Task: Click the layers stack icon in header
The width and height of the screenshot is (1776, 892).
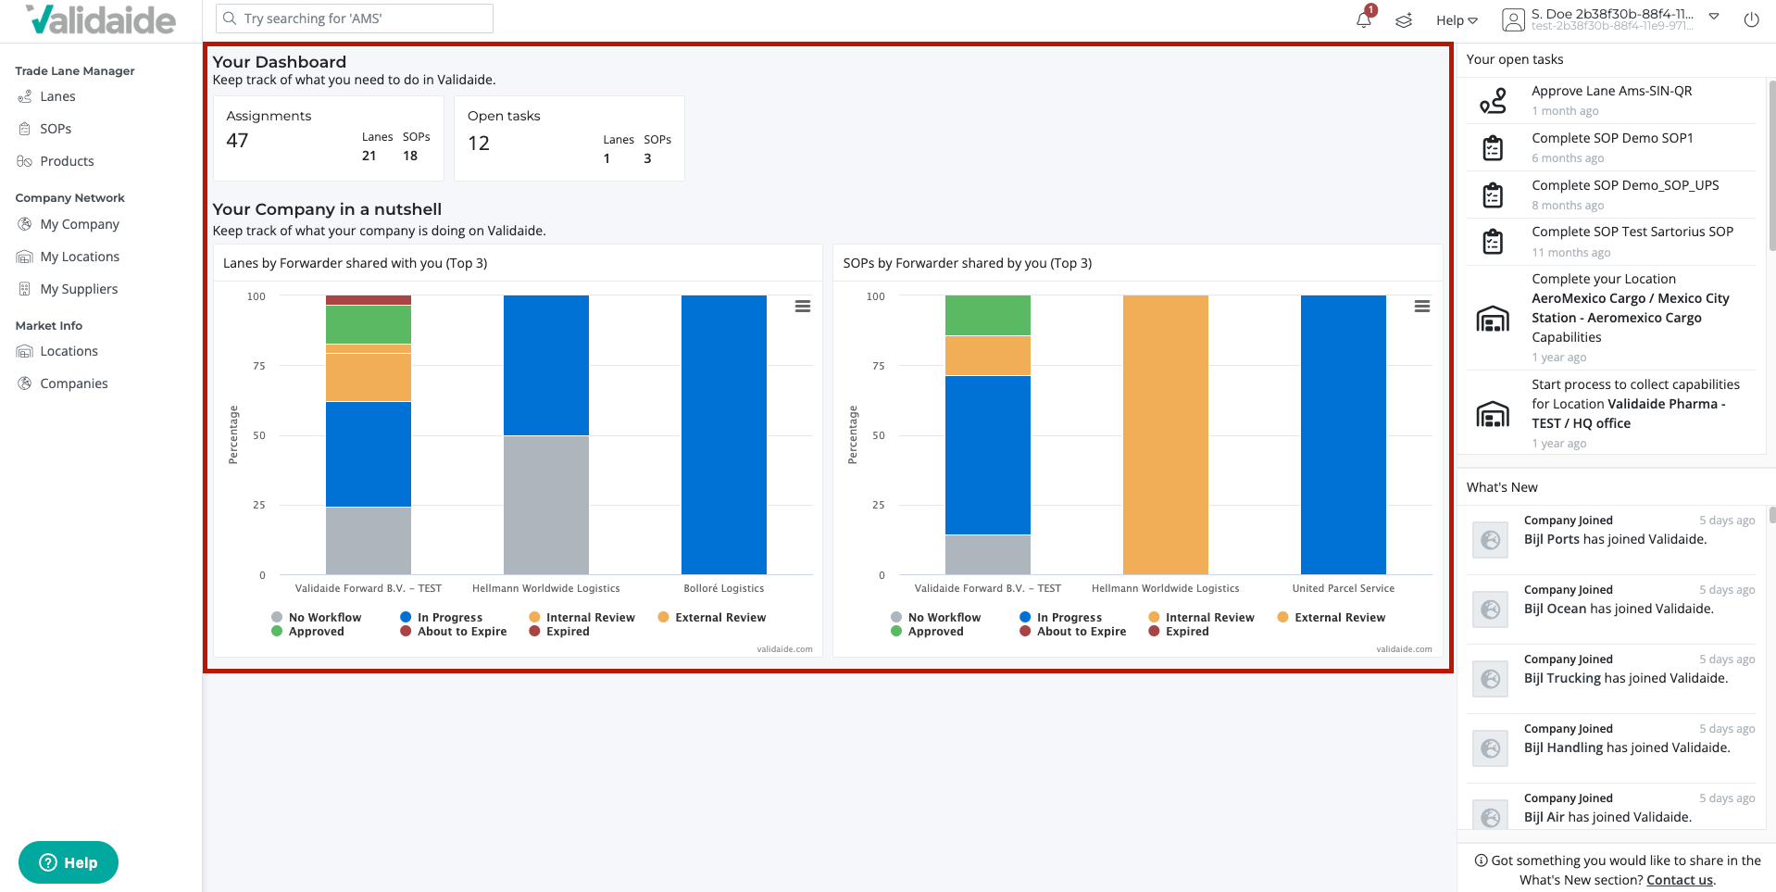Action: click(x=1404, y=20)
